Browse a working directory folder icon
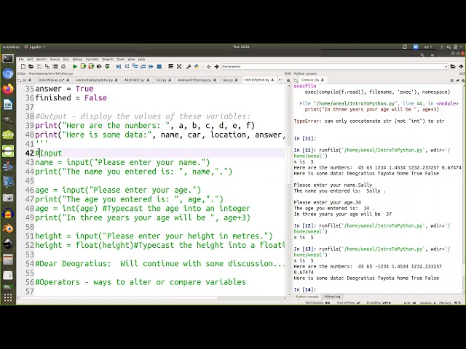This screenshot has width=466, height=349. tap(453, 66)
